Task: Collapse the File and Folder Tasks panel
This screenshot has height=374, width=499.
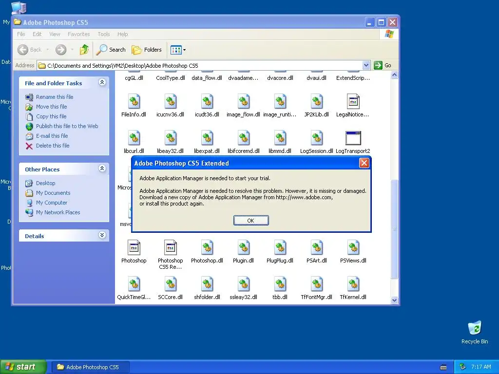Action: 102,82
